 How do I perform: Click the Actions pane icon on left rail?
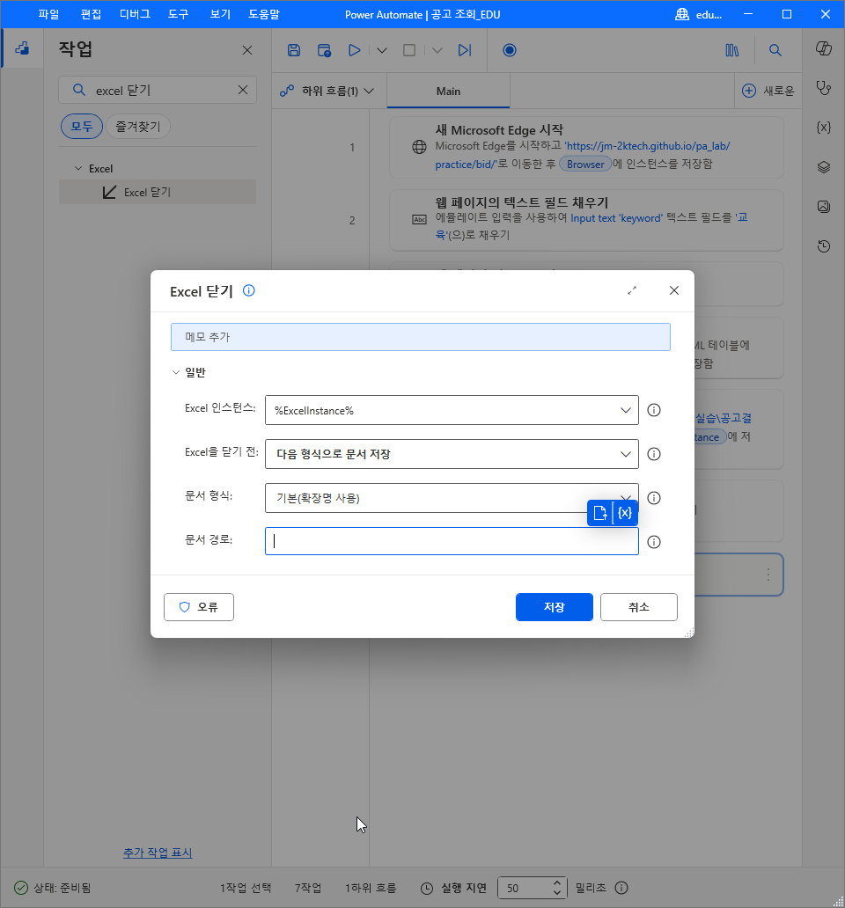[22, 48]
